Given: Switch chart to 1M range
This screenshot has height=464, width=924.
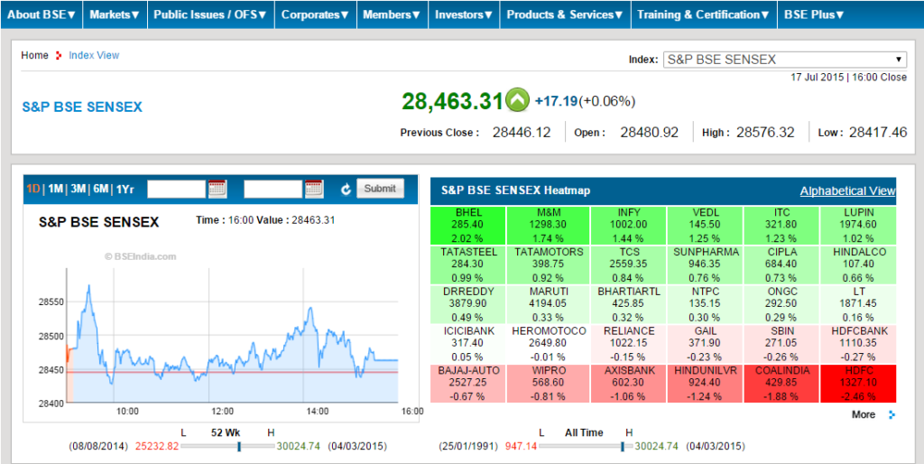Looking at the screenshot, I should click(55, 190).
